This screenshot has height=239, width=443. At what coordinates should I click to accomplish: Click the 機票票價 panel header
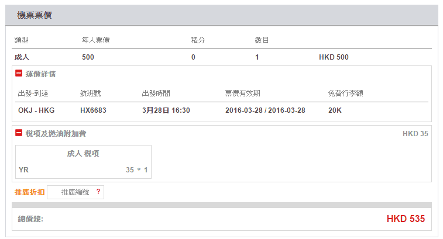tap(35, 15)
